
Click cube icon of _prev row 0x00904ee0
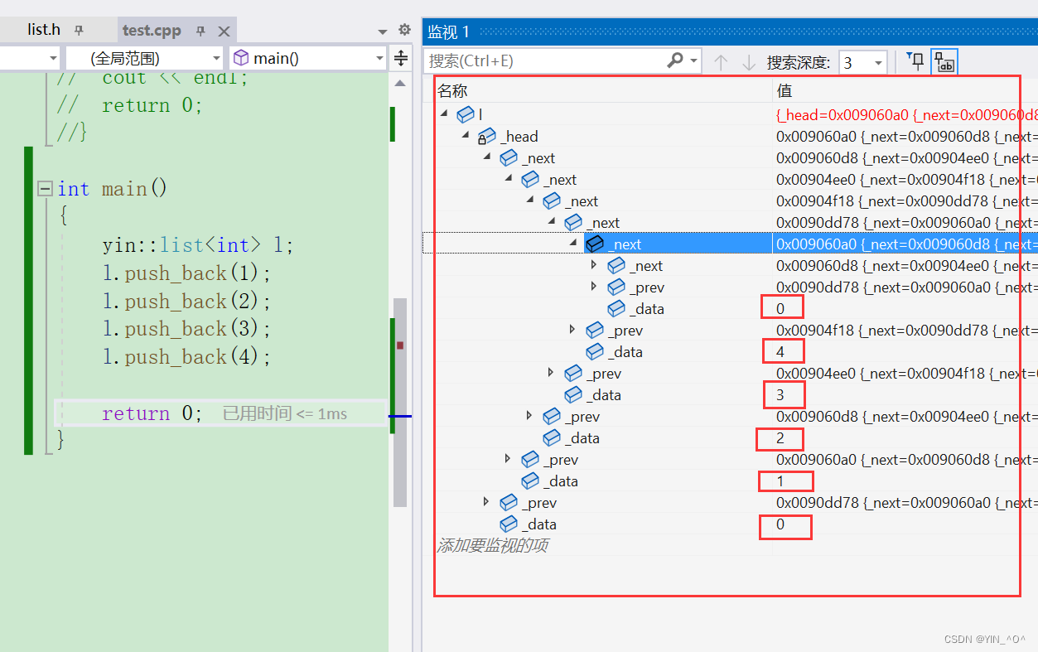point(573,373)
